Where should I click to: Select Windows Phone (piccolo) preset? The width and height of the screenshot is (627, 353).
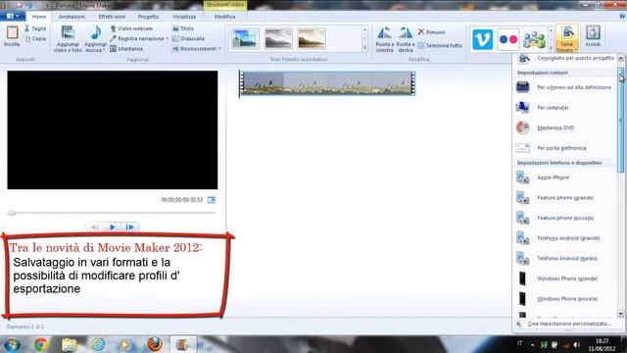click(564, 298)
